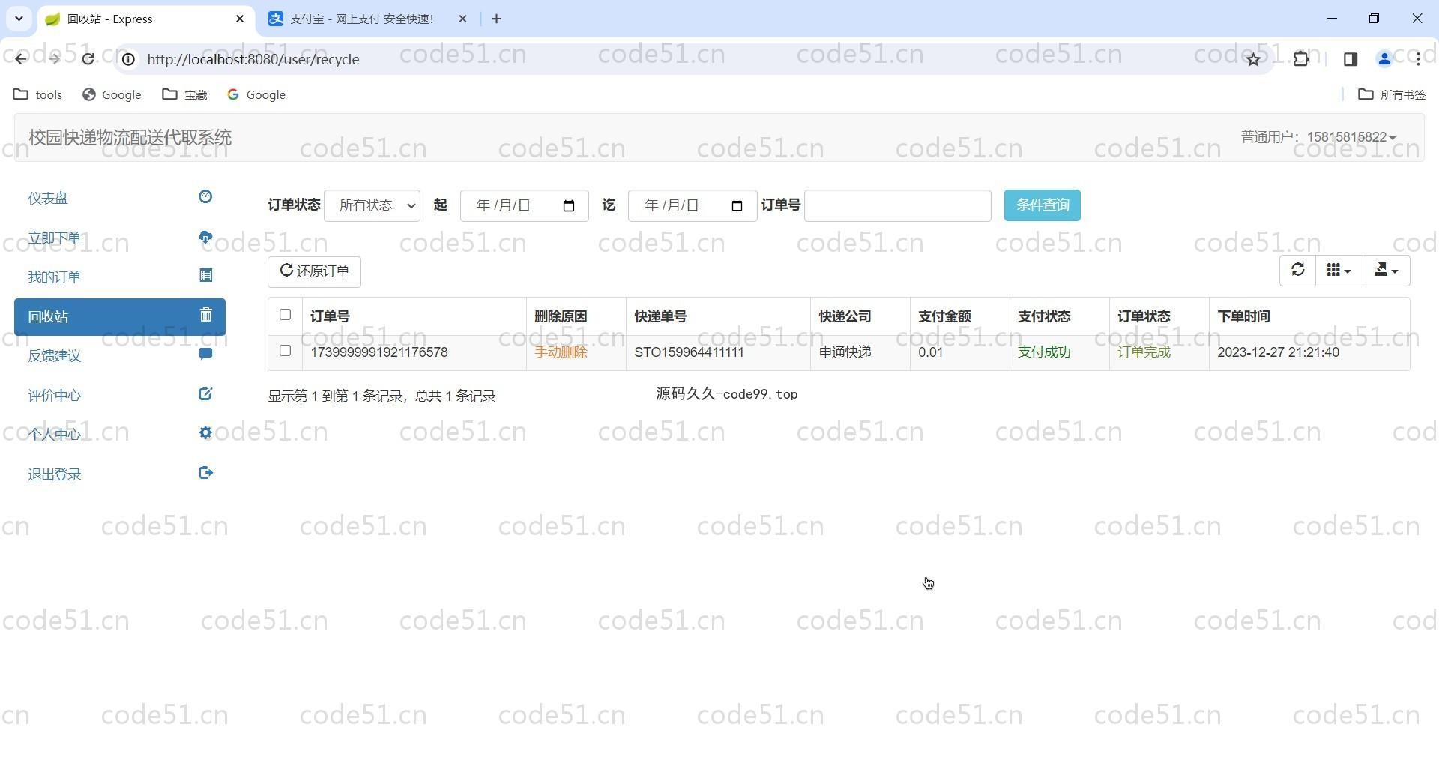Go to 我的订单 in the sidebar
The height and width of the screenshot is (772, 1439).
click(x=55, y=277)
